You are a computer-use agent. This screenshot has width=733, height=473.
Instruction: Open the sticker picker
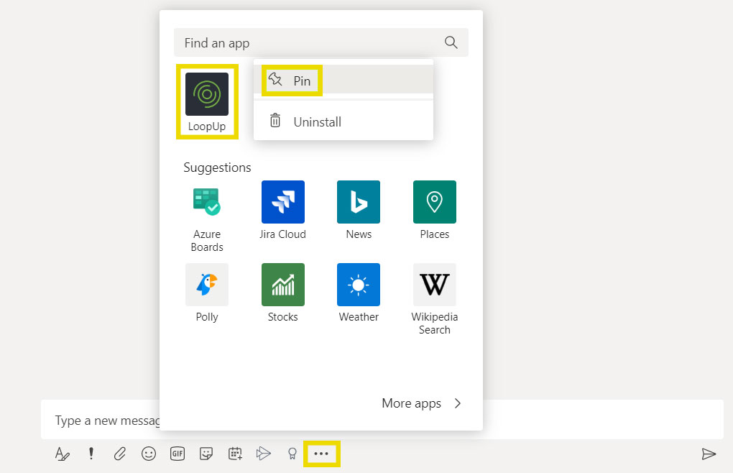[x=206, y=454]
